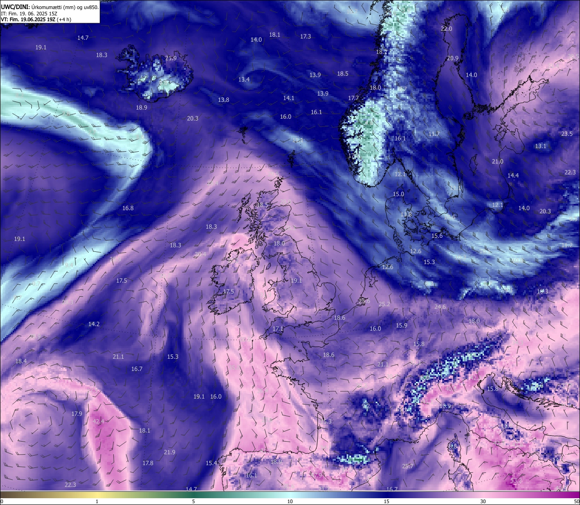Click the '20.9' map value

[x=453, y=58]
